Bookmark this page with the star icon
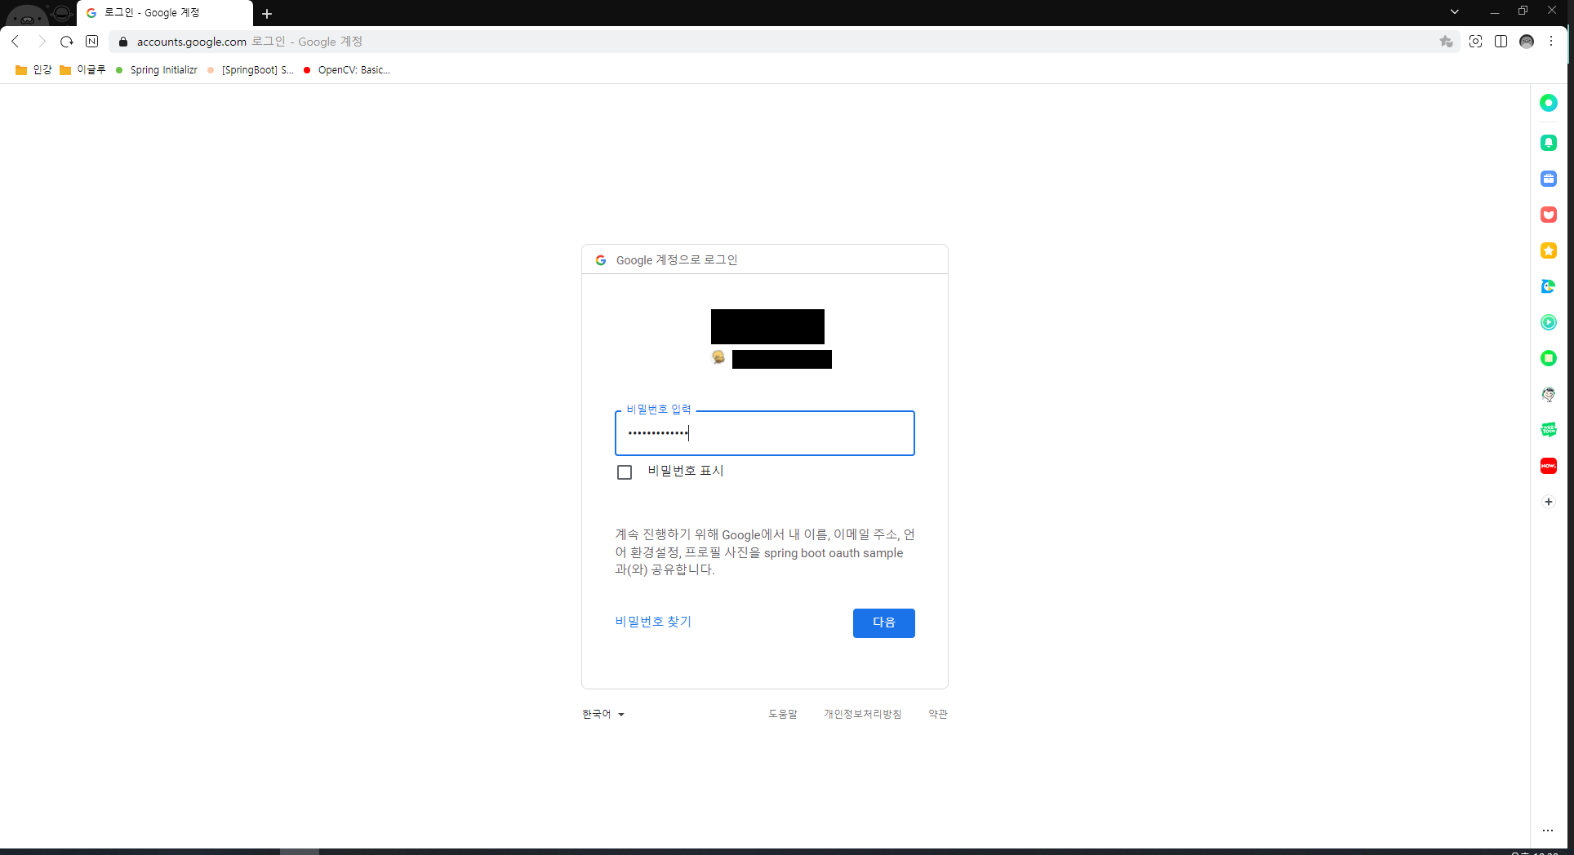Viewport: 1574px width, 855px height. click(1446, 42)
